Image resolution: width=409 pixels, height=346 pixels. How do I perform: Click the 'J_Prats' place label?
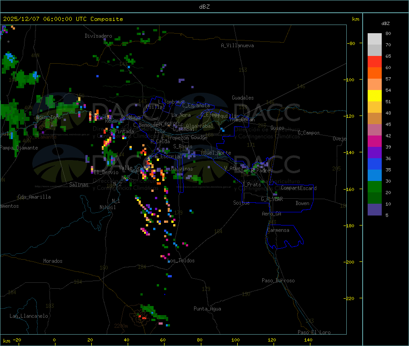pos(252,185)
